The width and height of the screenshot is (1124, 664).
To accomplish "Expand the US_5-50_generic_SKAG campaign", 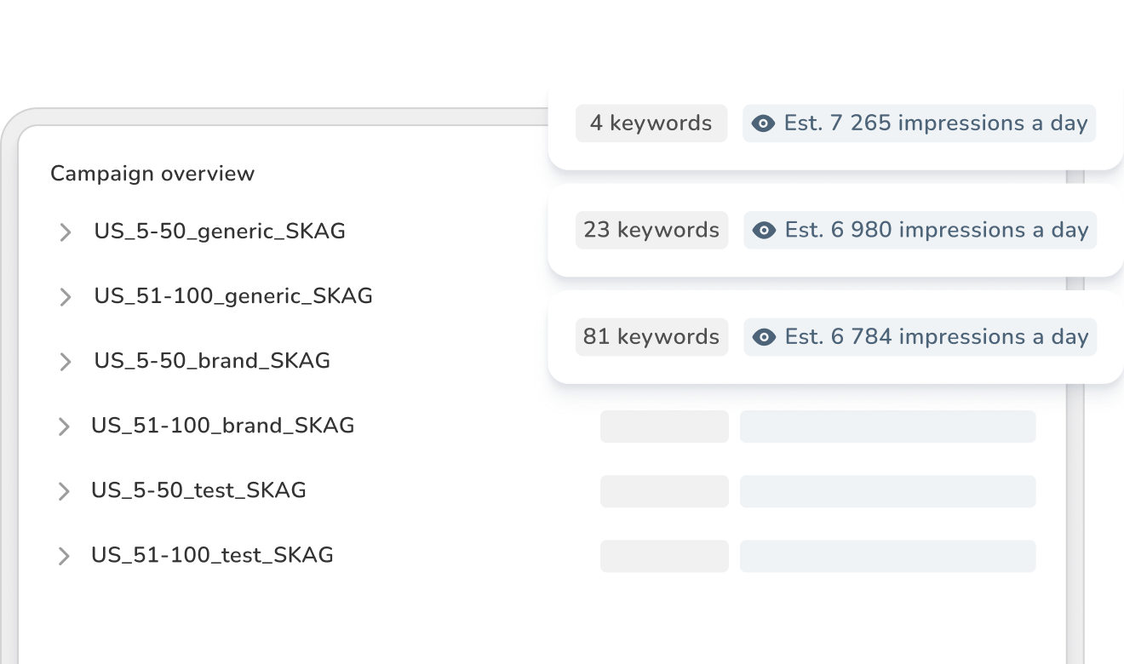I will click(x=65, y=232).
